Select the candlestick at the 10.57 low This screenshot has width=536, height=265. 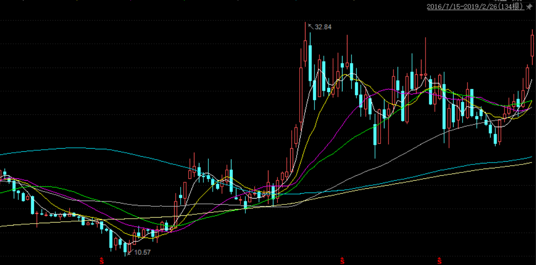click(126, 248)
